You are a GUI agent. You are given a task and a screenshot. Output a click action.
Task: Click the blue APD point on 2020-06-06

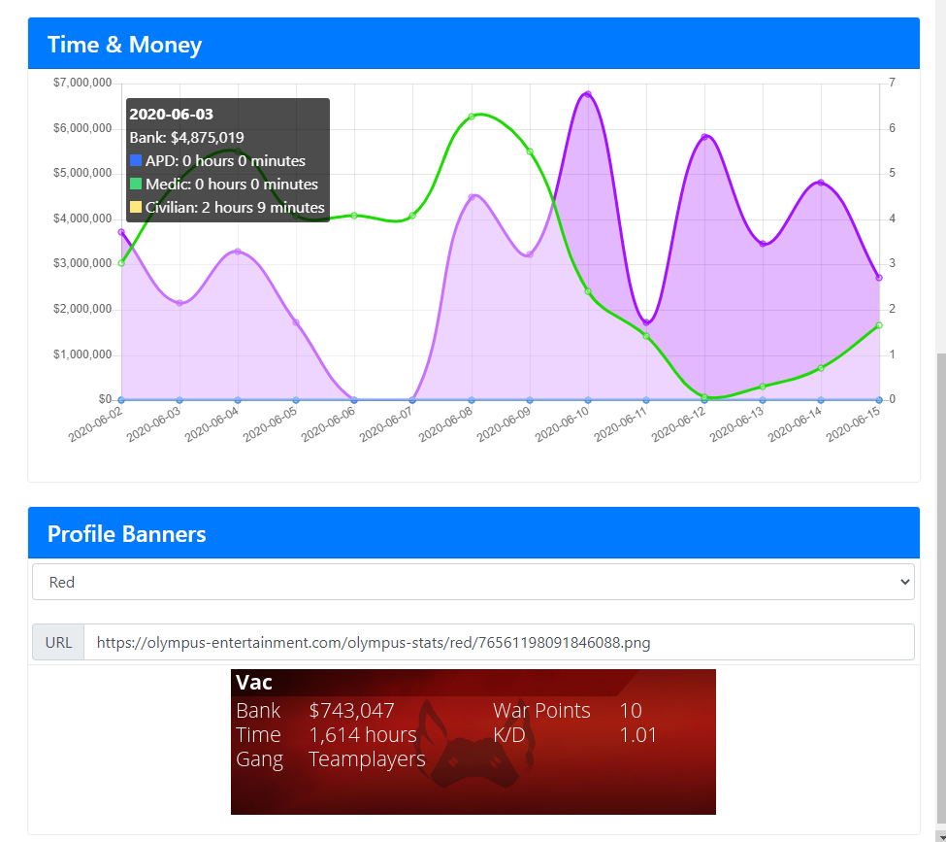354,400
